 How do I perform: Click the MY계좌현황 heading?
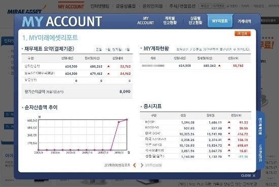pyautogui.click(x=156, y=49)
